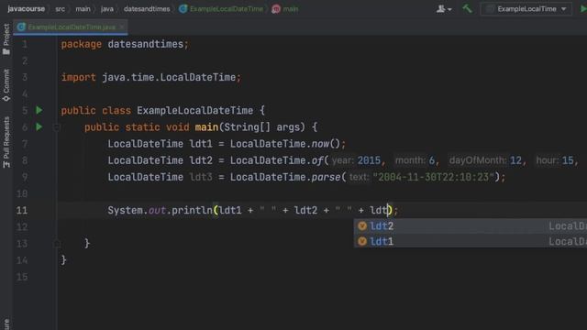Run class from gutter arrow on line 5

(39, 110)
